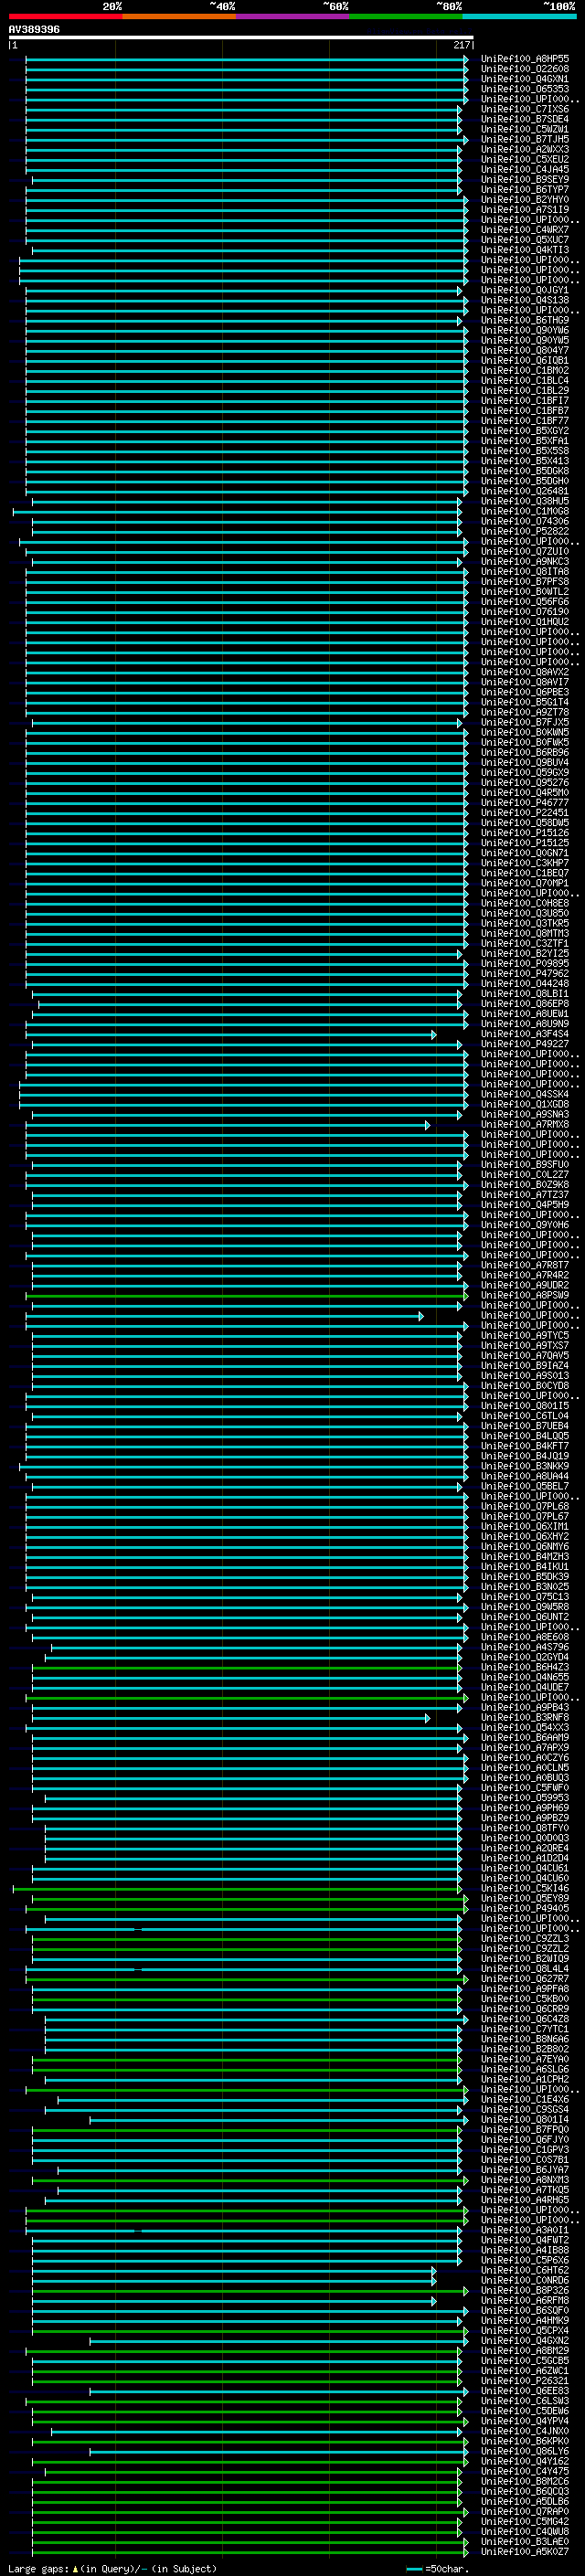This screenshot has width=585, height=2576.
Task: Select hit label UniRef100_Q86LY6
Action: [525, 2451]
